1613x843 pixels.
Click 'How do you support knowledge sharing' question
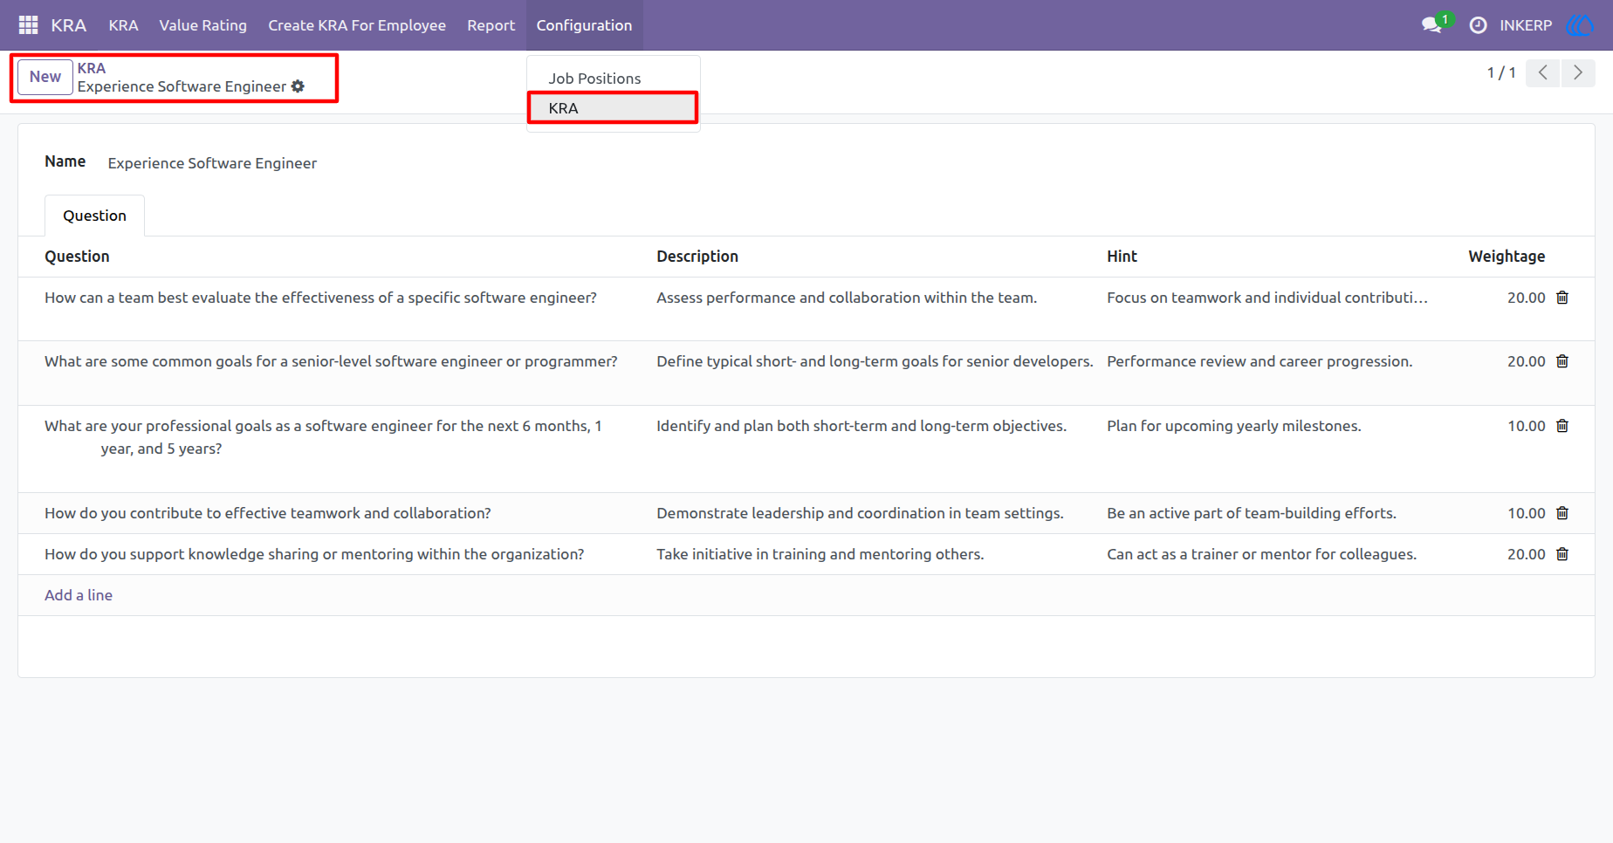314,554
